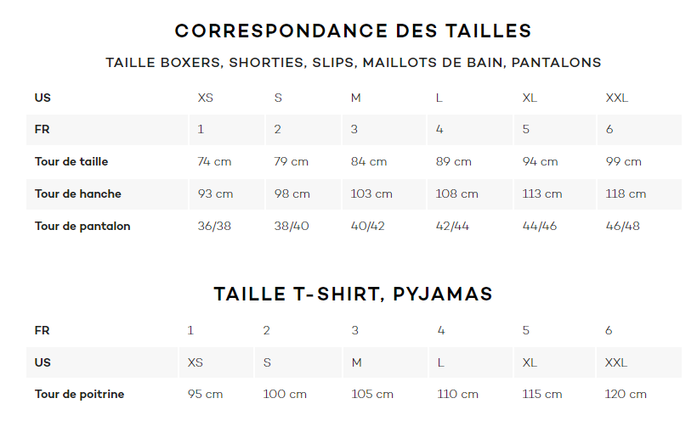Viewport: 697px width, 432px height.
Task: Select the 95 cm Tour de poitrine cell
Action: coord(205,395)
